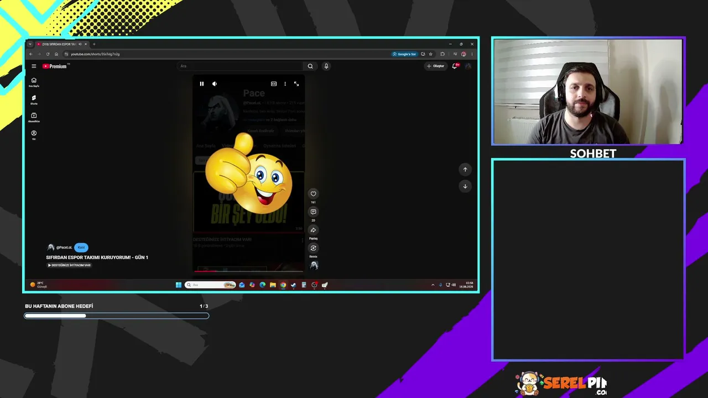Screen dimensions: 708x398
Task: Open YouTube notifications bell
Action: [x=455, y=66]
